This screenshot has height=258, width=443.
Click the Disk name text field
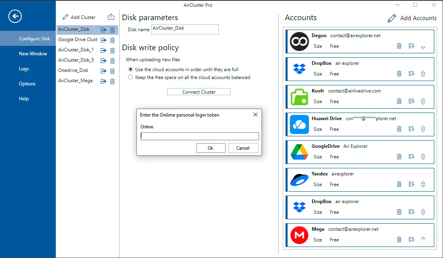[x=185, y=29]
